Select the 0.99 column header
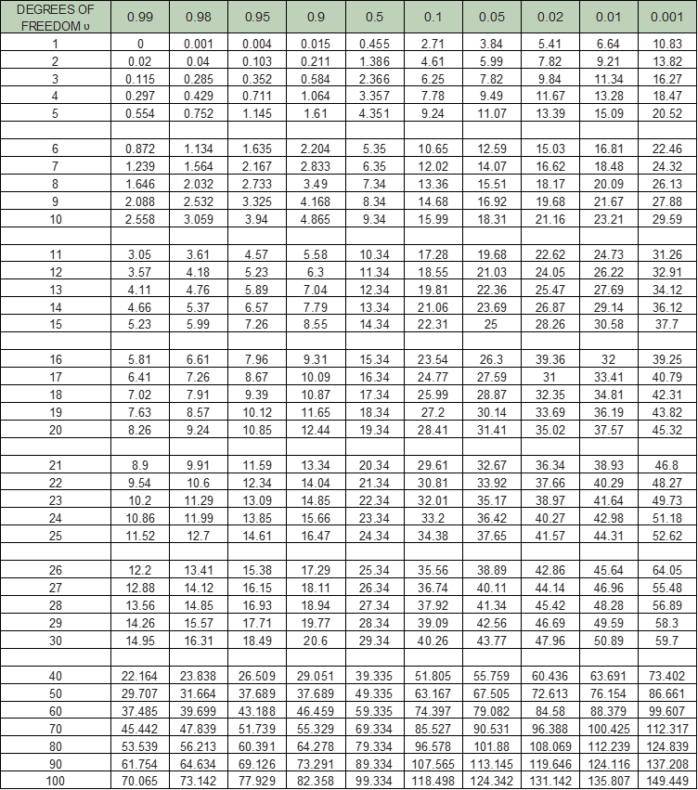Screen dimensions: 698x790 (x=140, y=17)
